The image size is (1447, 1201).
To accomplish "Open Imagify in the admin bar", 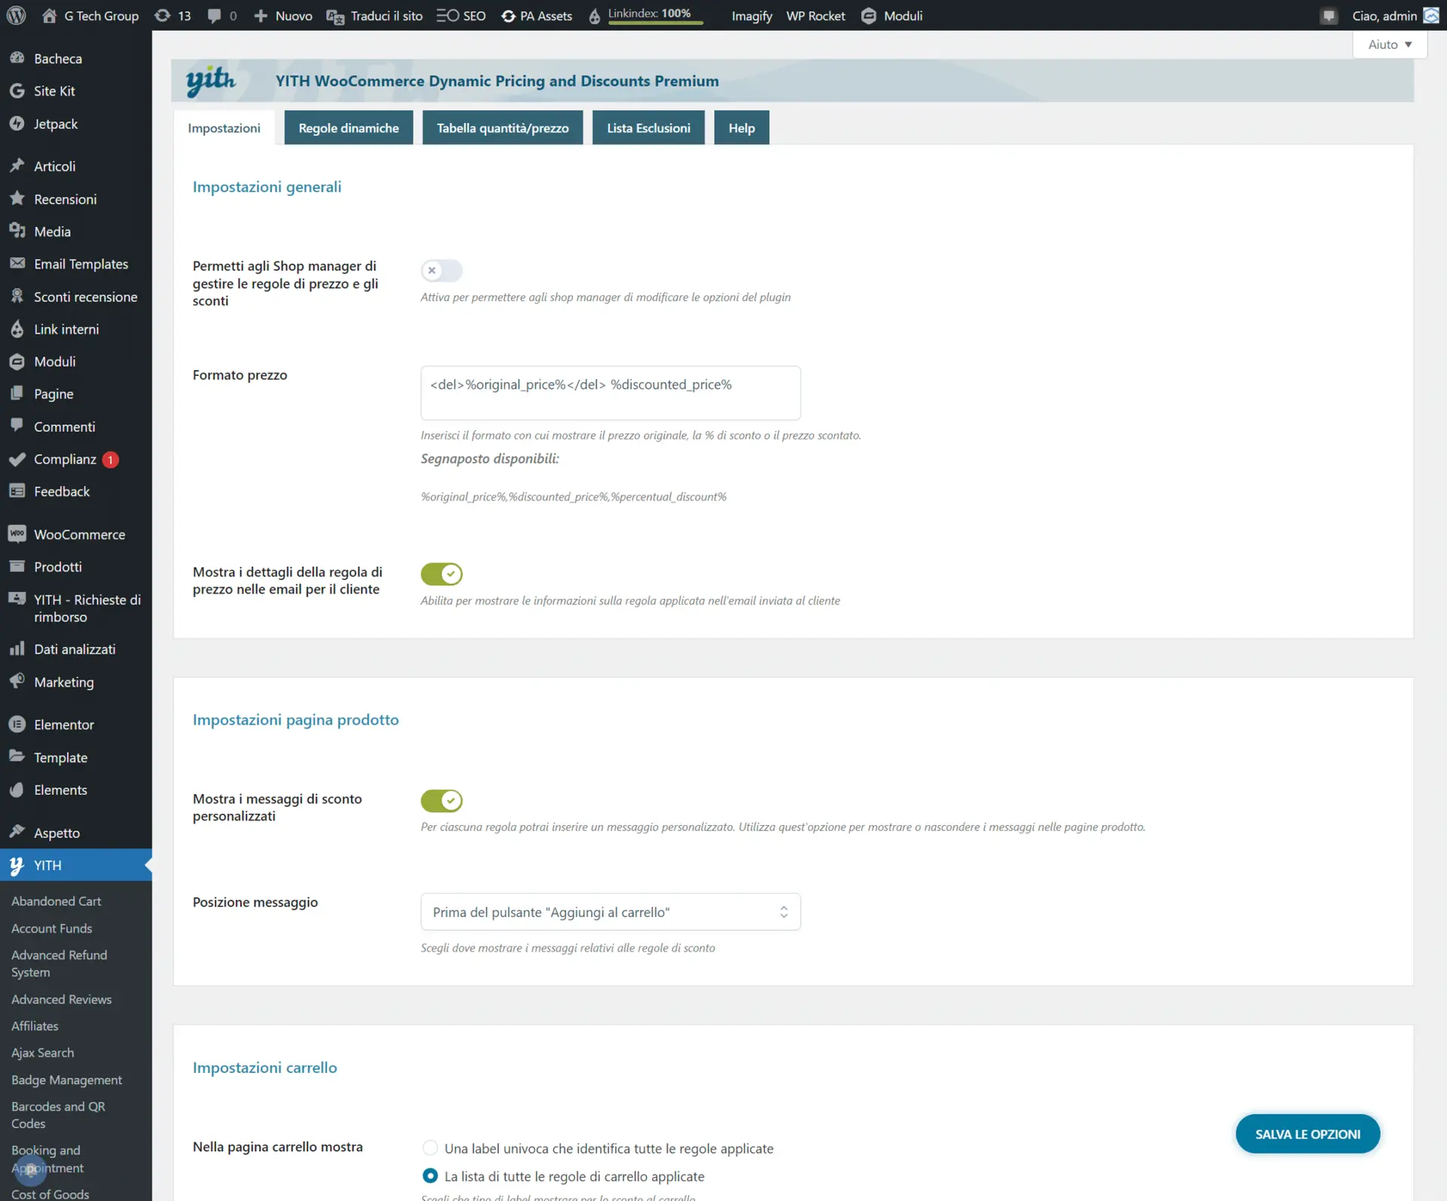I will [751, 16].
